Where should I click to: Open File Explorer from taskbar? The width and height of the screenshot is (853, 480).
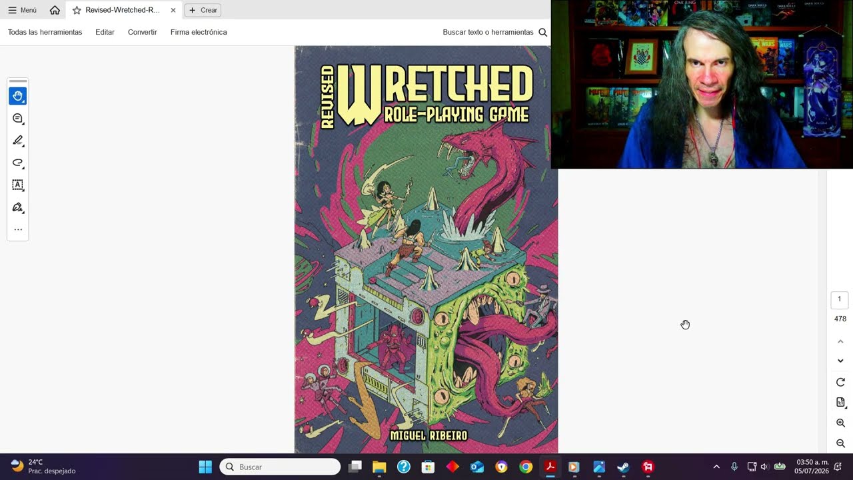click(x=379, y=467)
